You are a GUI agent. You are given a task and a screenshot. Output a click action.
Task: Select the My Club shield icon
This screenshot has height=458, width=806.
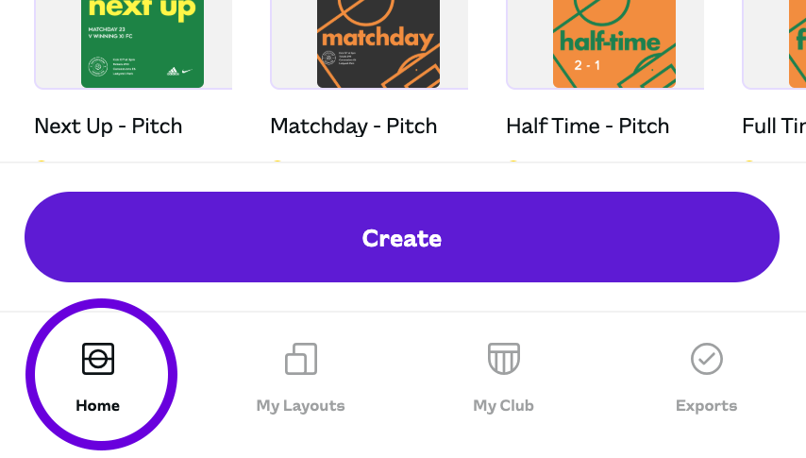coord(504,359)
